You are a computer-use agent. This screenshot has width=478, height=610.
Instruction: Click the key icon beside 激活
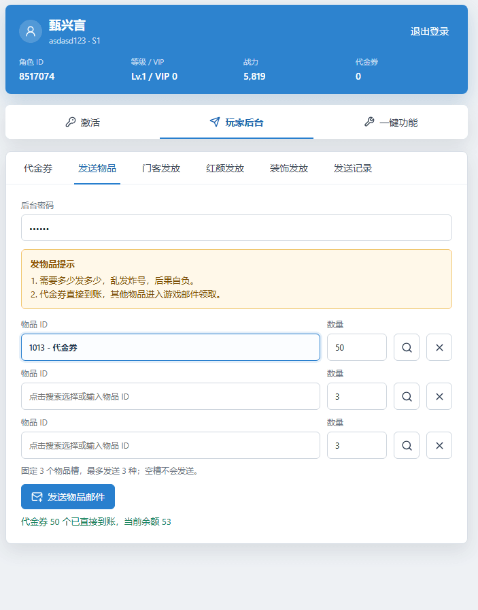tap(70, 122)
